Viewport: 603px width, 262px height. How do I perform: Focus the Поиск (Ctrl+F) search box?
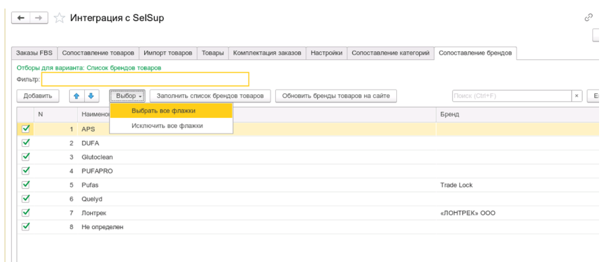512,96
